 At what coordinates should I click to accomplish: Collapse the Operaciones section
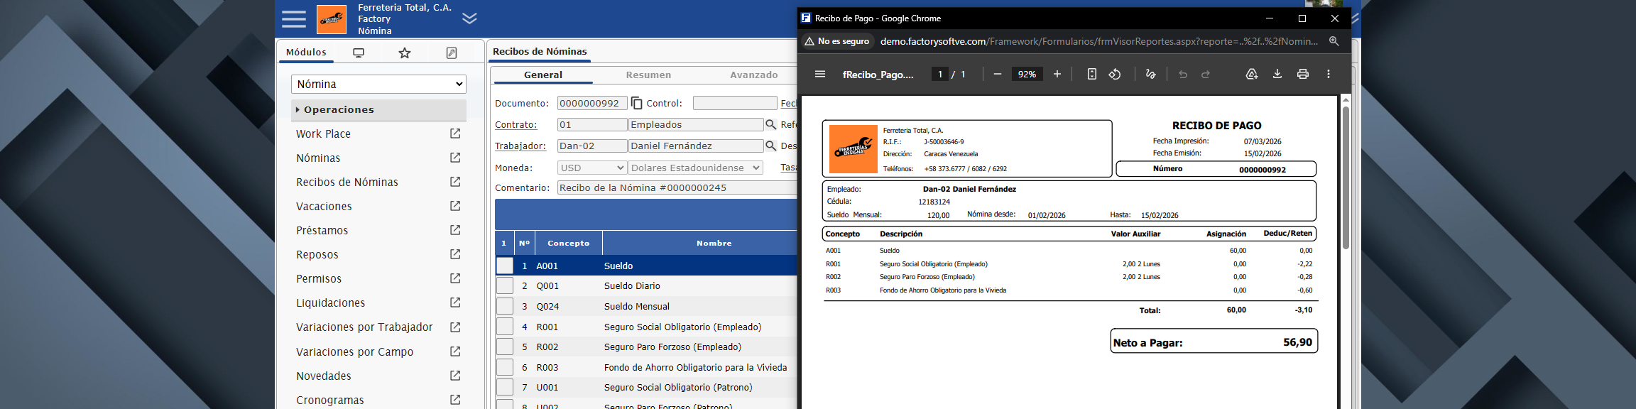(x=338, y=110)
